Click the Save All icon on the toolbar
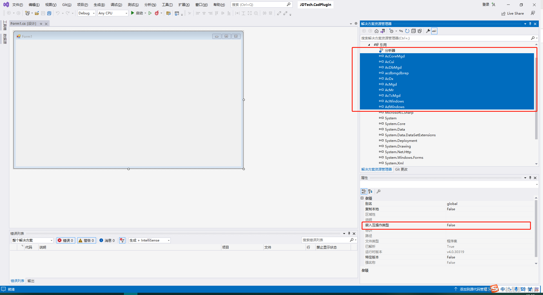The image size is (543, 295). (x=49, y=13)
